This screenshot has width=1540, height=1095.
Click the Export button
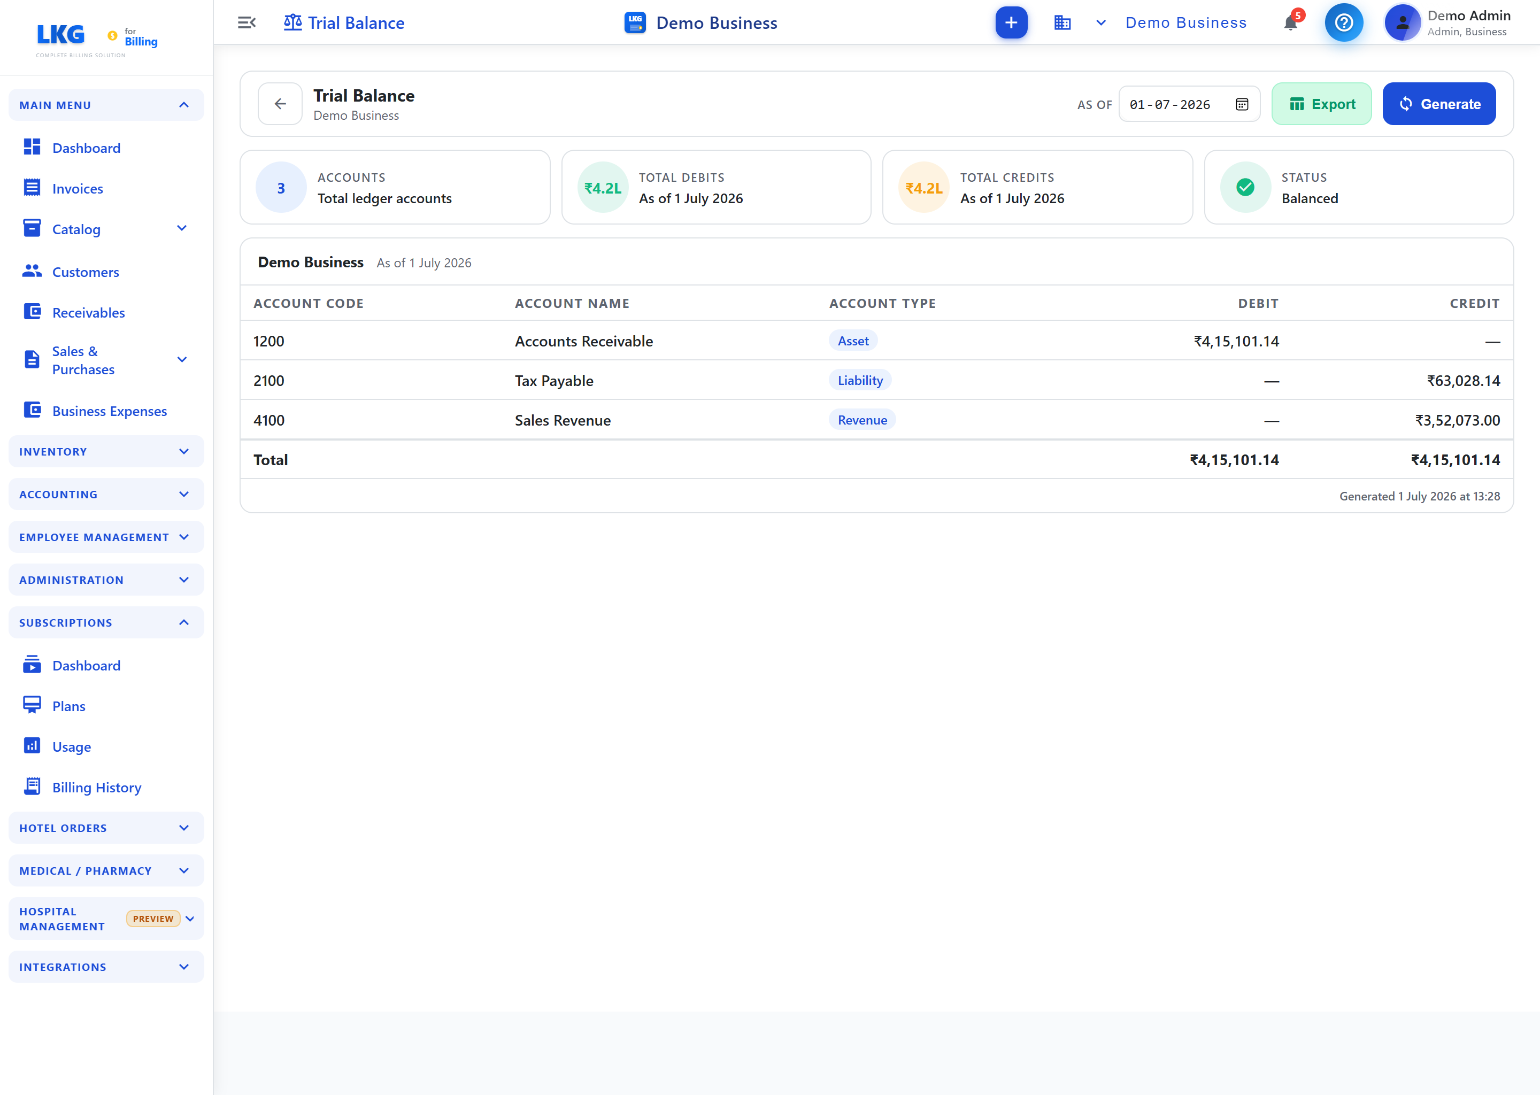[1321, 104]
